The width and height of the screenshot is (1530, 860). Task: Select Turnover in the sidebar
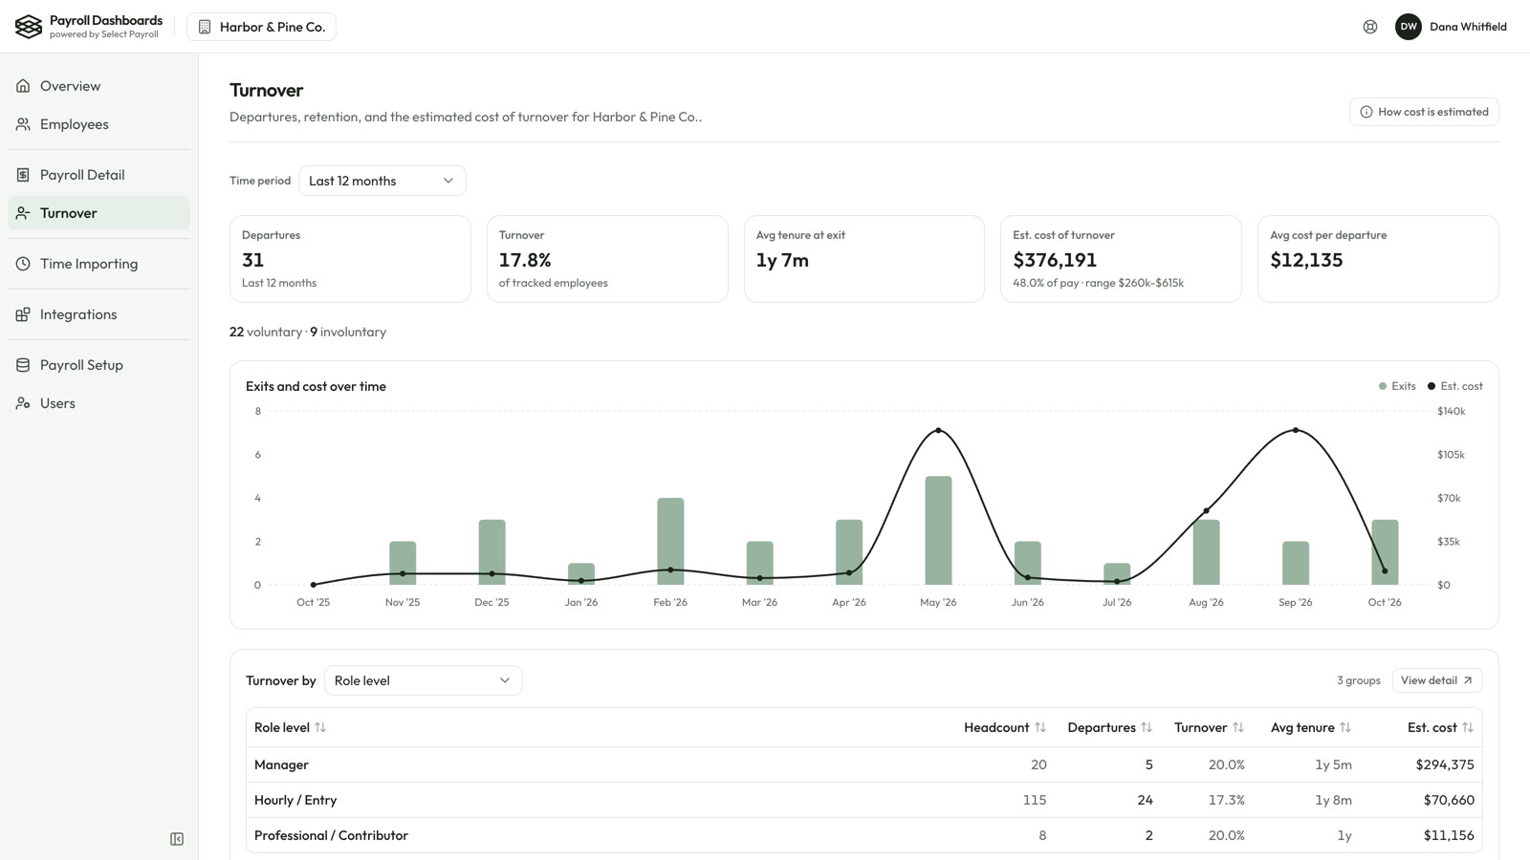point(99,213)
